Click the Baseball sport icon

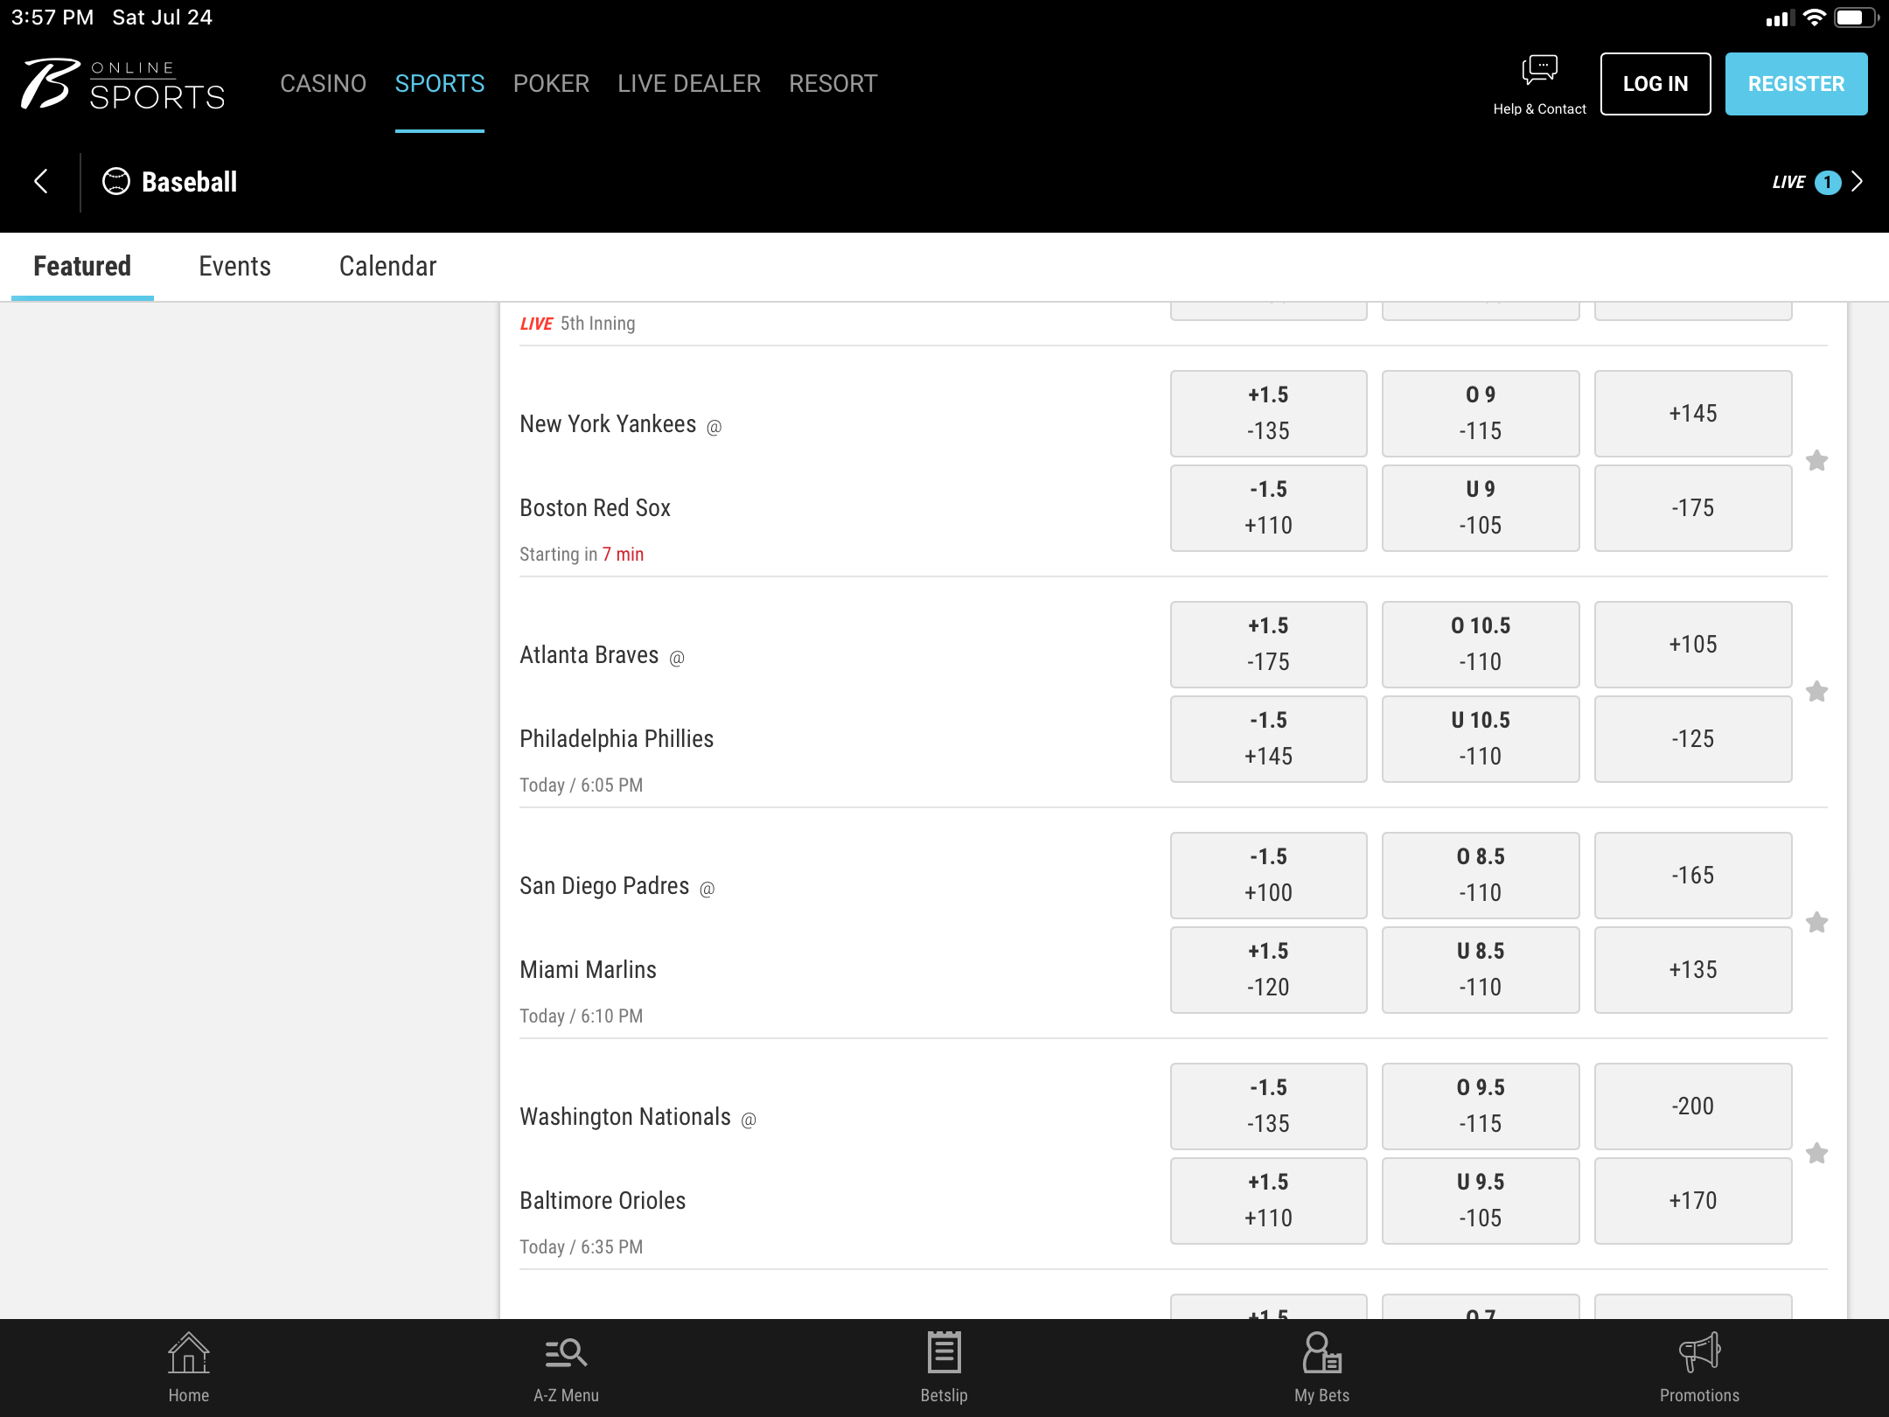[x=116, y=181]
